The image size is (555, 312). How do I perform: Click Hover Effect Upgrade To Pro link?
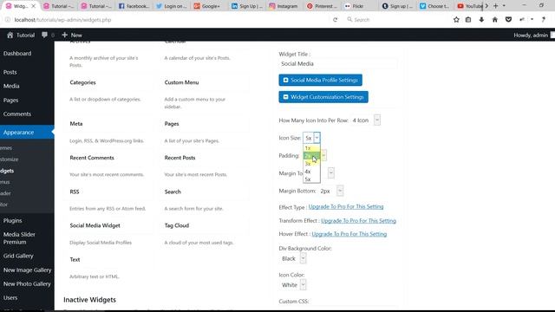coord(349,234)
